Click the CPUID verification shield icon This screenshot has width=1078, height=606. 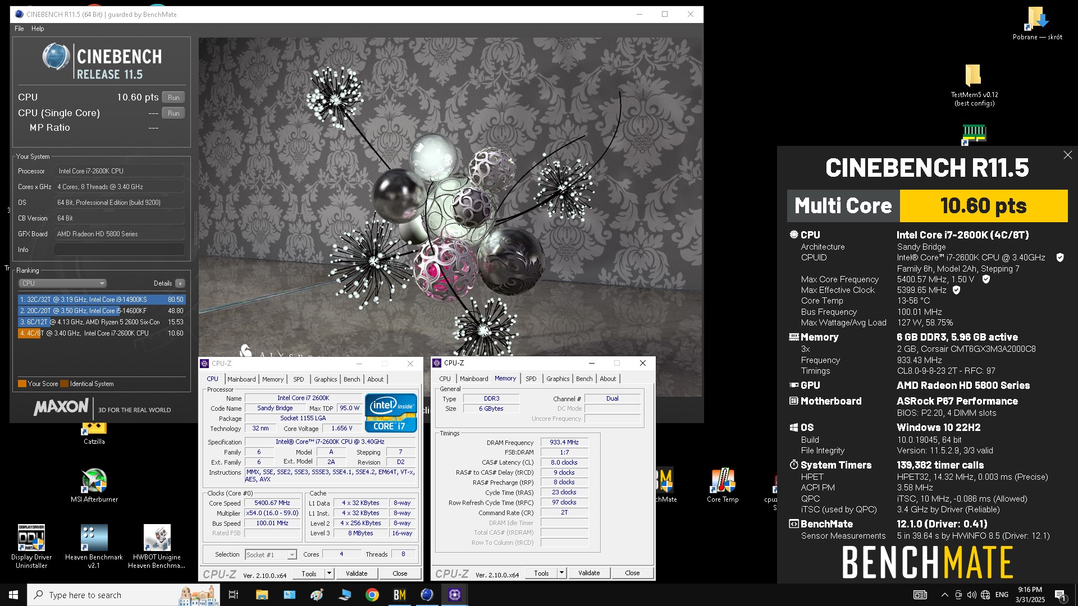(x=1060, y=258)
